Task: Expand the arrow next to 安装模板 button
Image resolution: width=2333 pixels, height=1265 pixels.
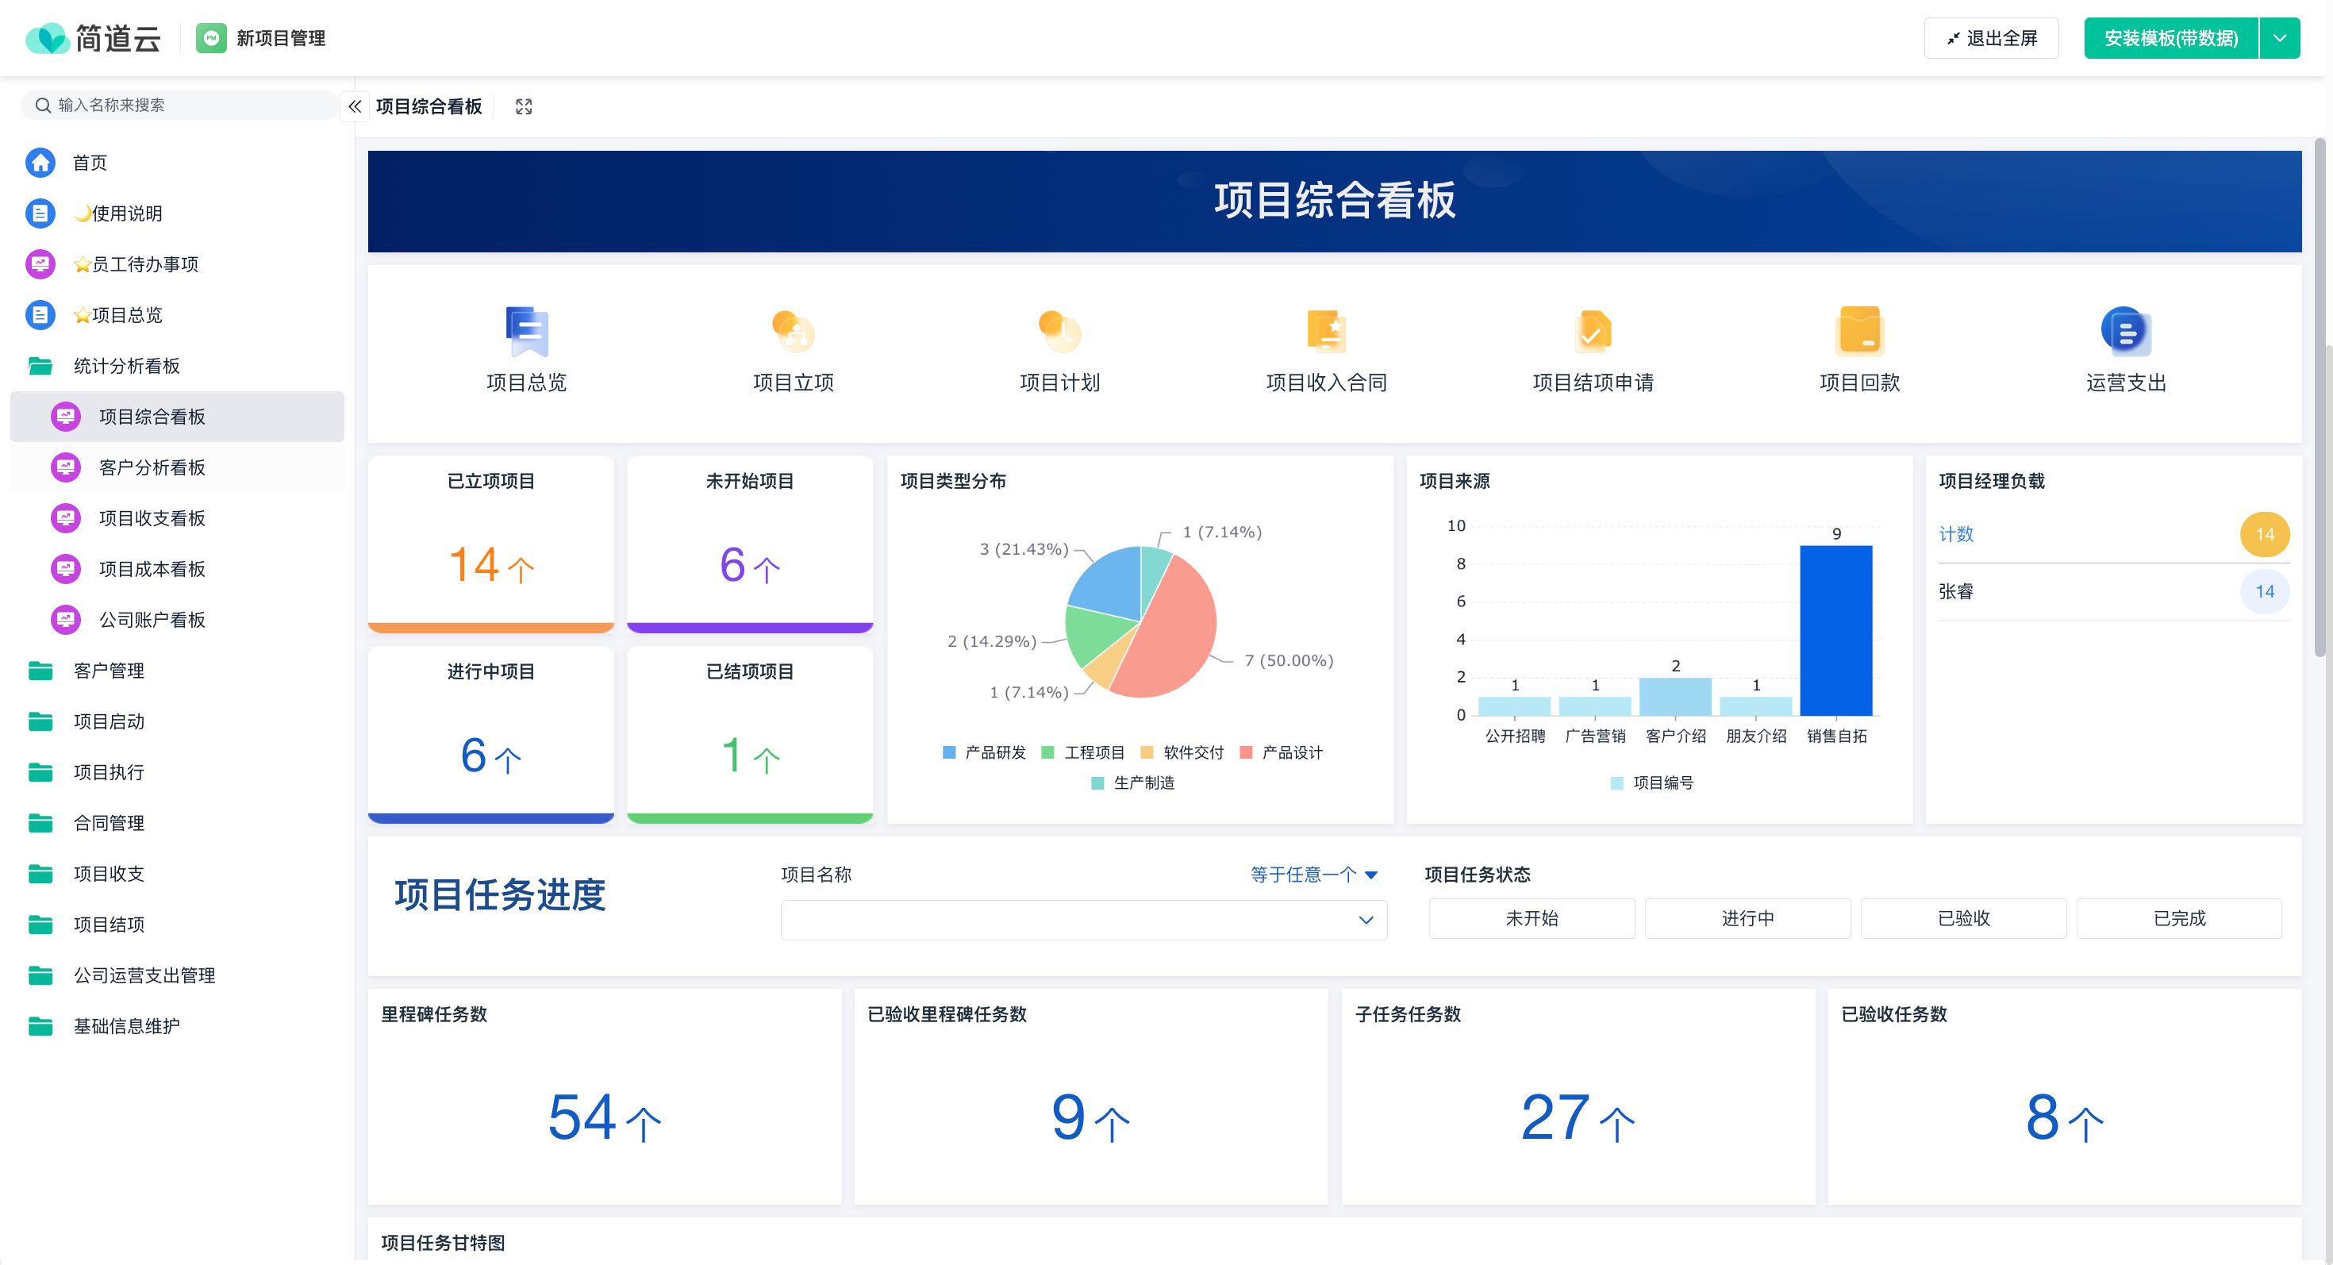Action: coord(2280,38)
